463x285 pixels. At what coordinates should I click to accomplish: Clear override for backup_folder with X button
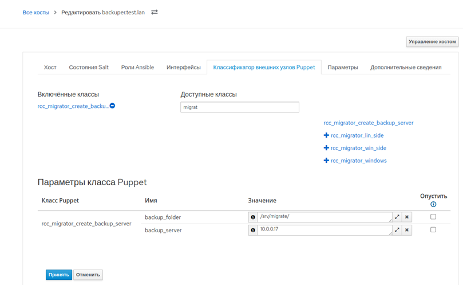click(x=407, y=217)
